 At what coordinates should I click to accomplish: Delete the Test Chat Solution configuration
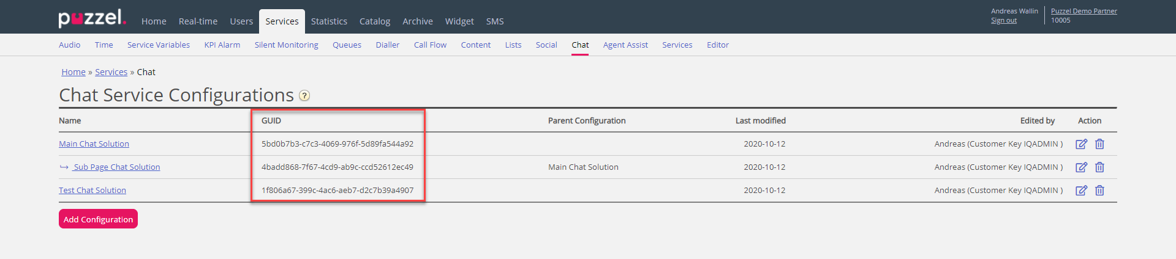[x=1099, y=191]
